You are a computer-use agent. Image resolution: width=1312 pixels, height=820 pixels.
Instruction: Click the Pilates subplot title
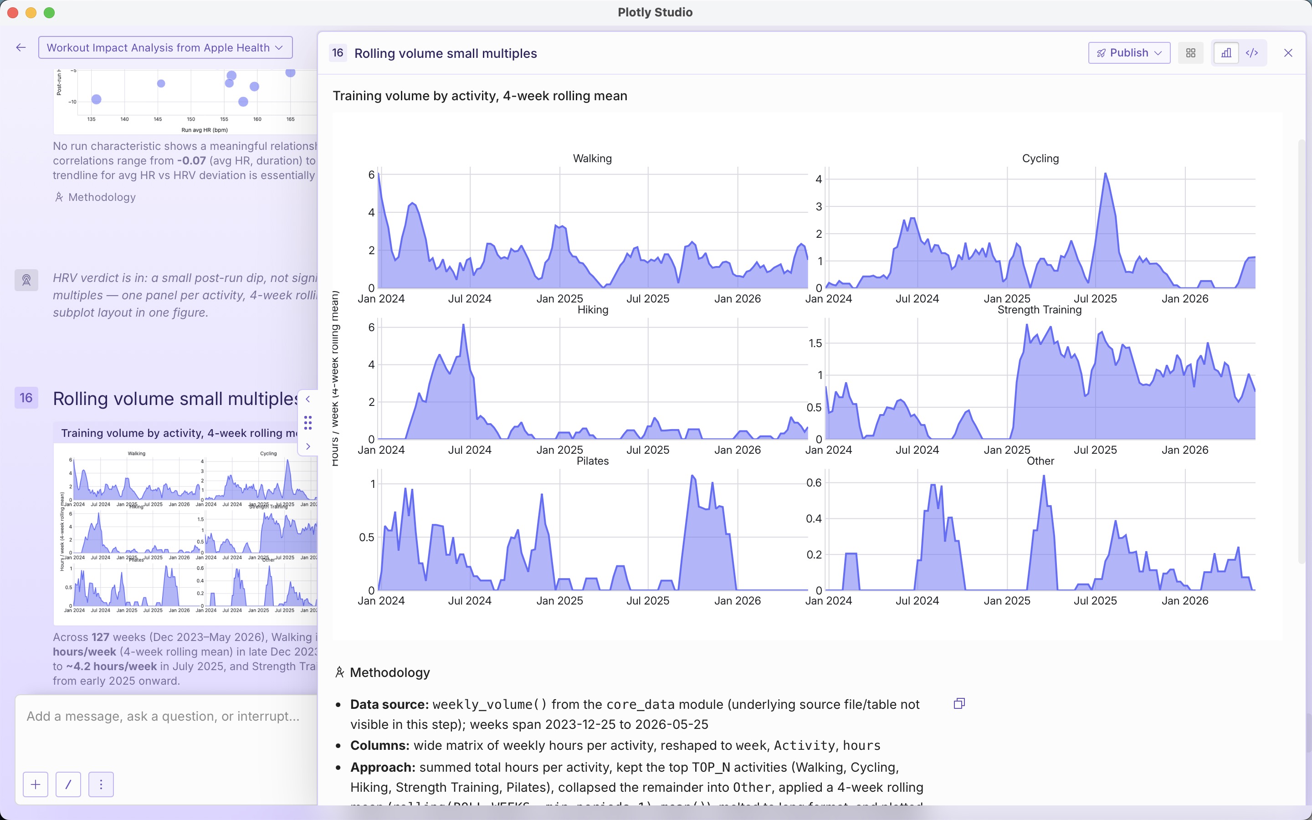(593, 461)
